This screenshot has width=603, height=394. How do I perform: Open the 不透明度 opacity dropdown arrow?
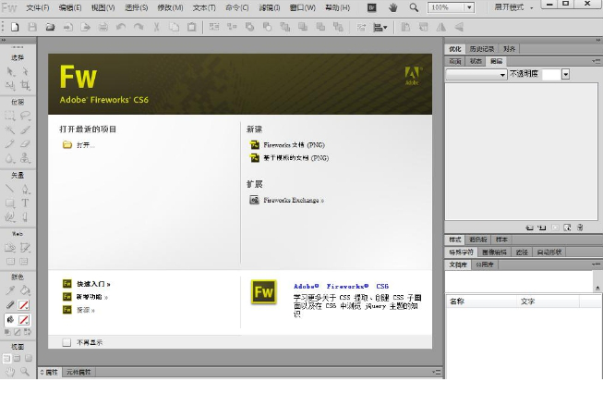click(x=565, y=74)
